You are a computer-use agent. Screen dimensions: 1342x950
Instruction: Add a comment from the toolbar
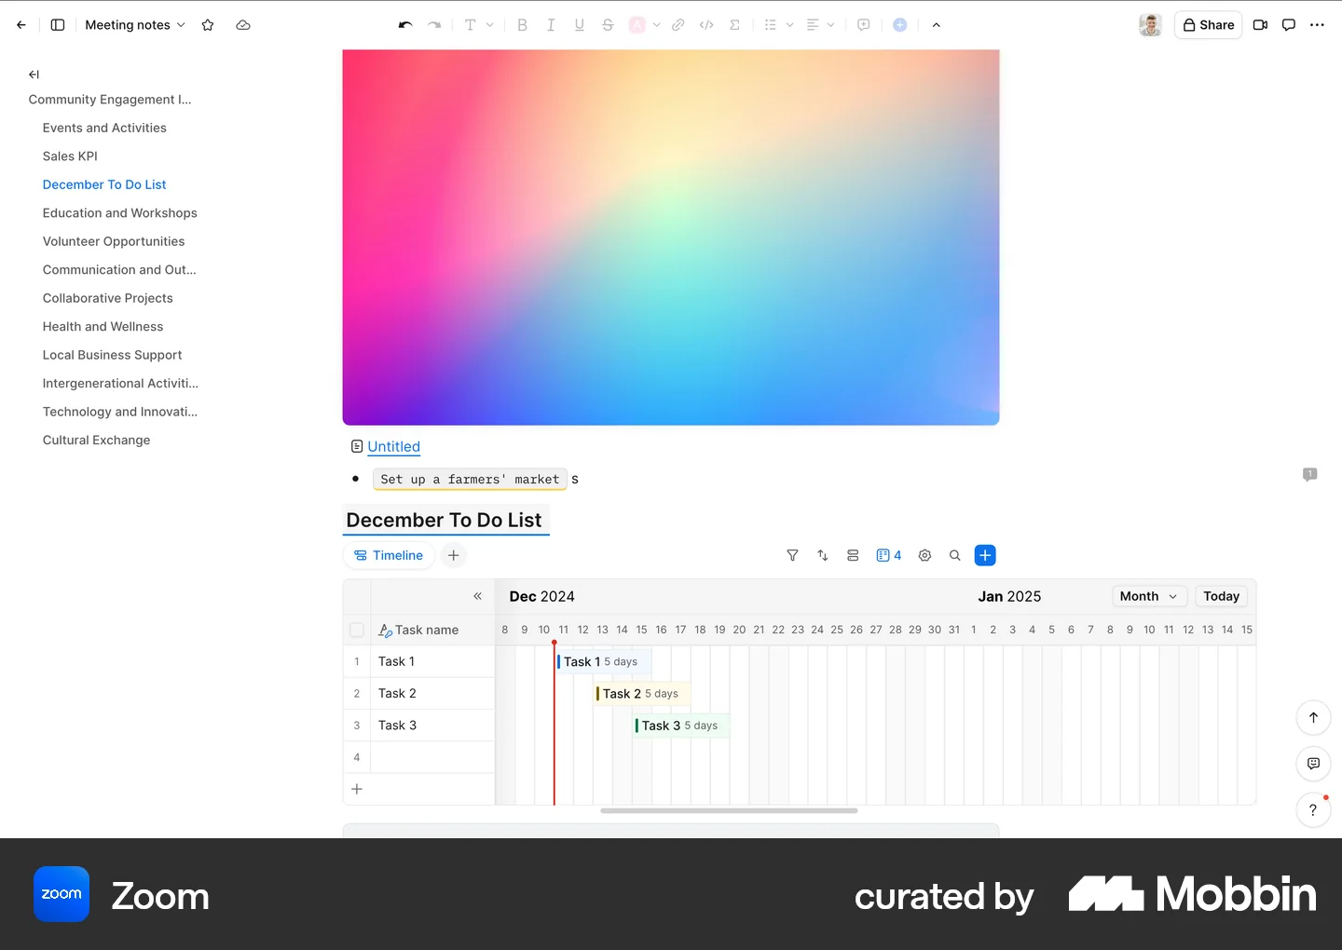[x=864, y=25]
